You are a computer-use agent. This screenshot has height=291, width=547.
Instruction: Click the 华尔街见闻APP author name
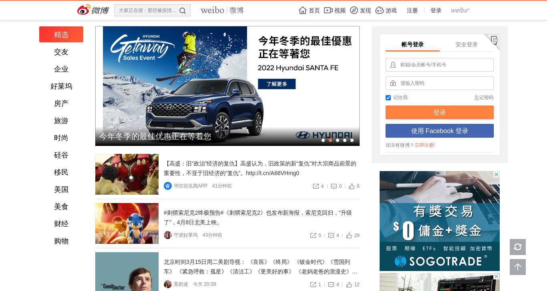click(x=191, y=186)
